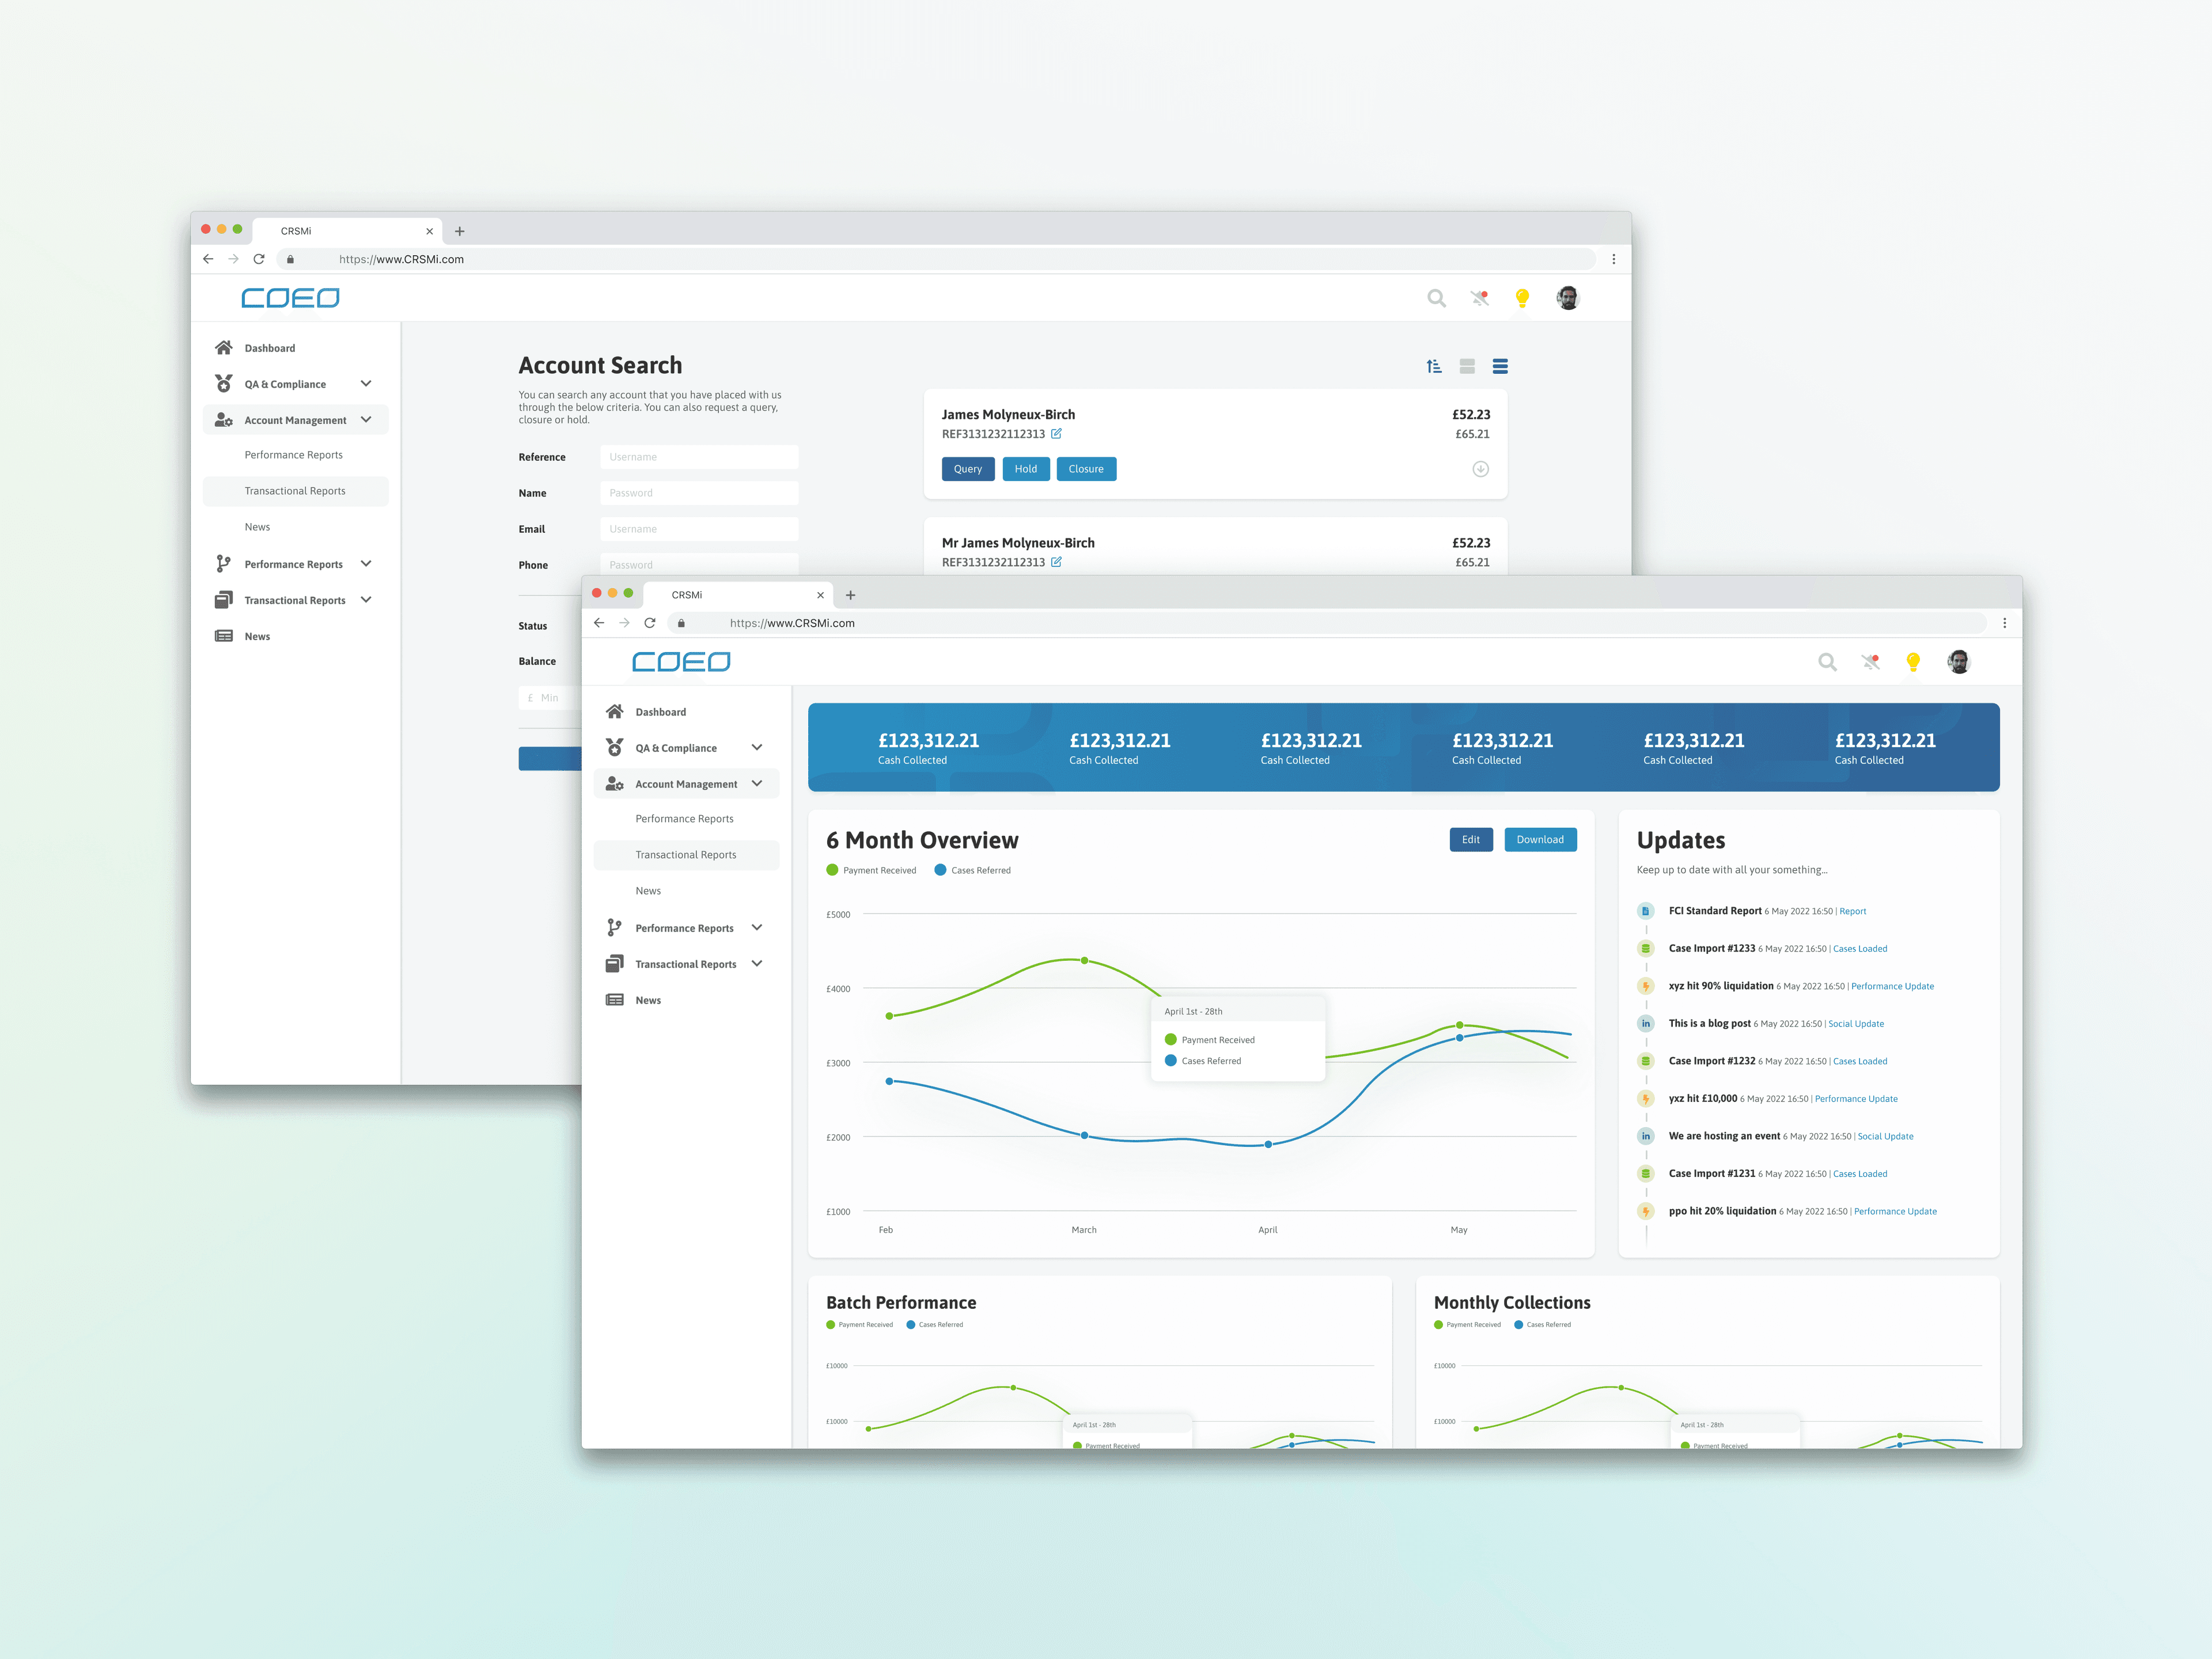Click blue April data point on overview chart
The height and width of the screenshot is (1659, 2212).
pos(1268,1144)
